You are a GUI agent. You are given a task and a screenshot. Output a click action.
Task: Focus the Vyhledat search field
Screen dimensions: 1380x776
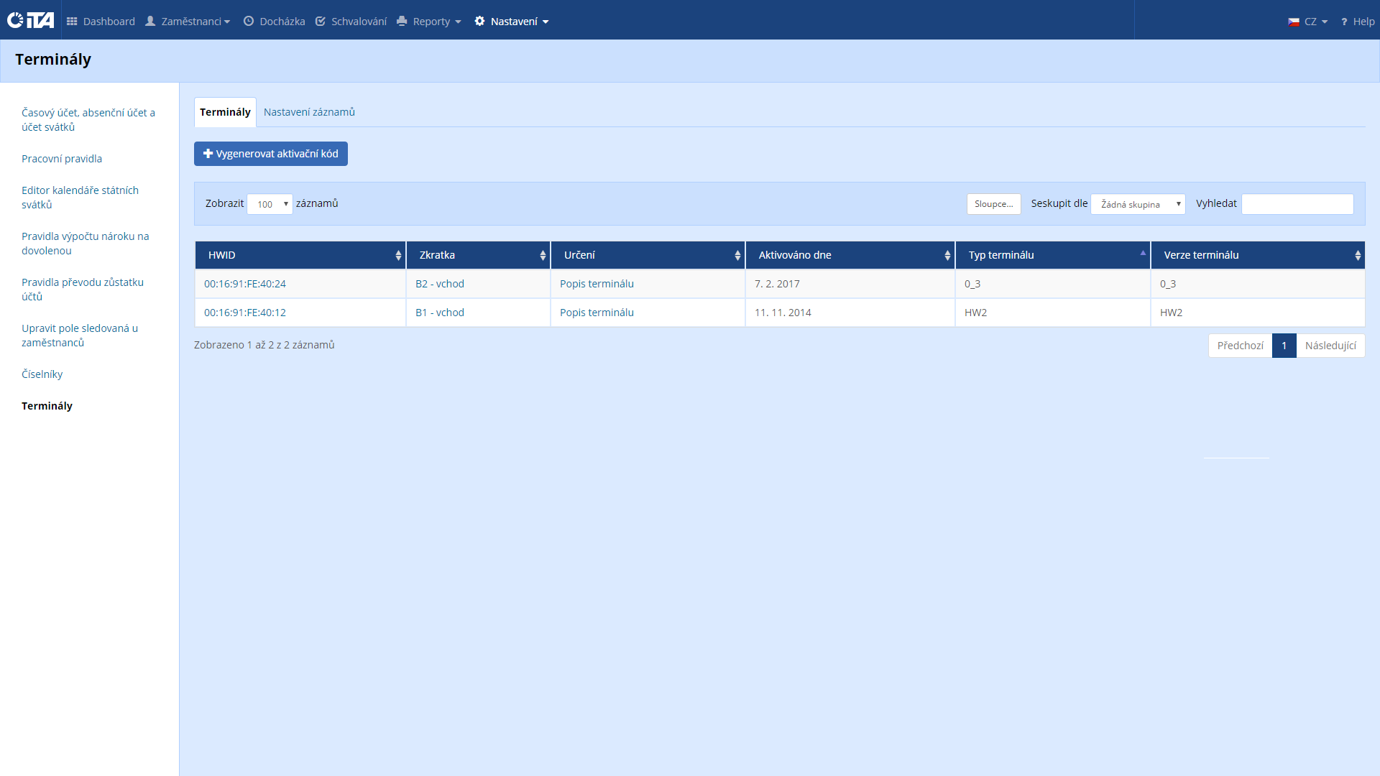coord(1297,204)
